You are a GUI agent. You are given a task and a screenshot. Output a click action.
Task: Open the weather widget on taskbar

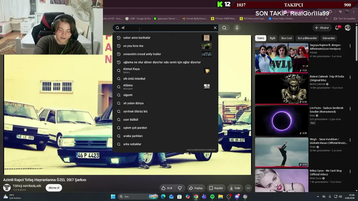(x=12, y=197)
